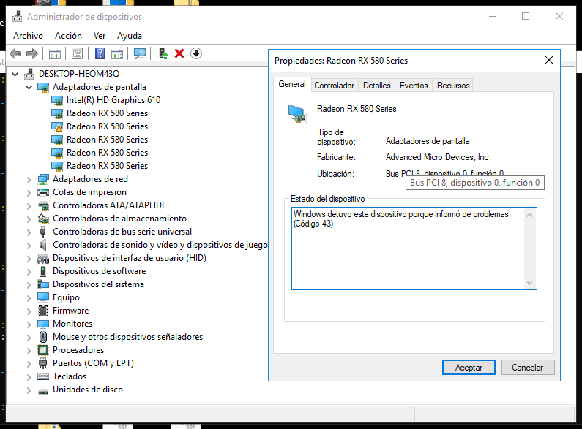The image size is (582, 429).
Task: Click the Teclados keyboard icon
Action: point(43,376)
